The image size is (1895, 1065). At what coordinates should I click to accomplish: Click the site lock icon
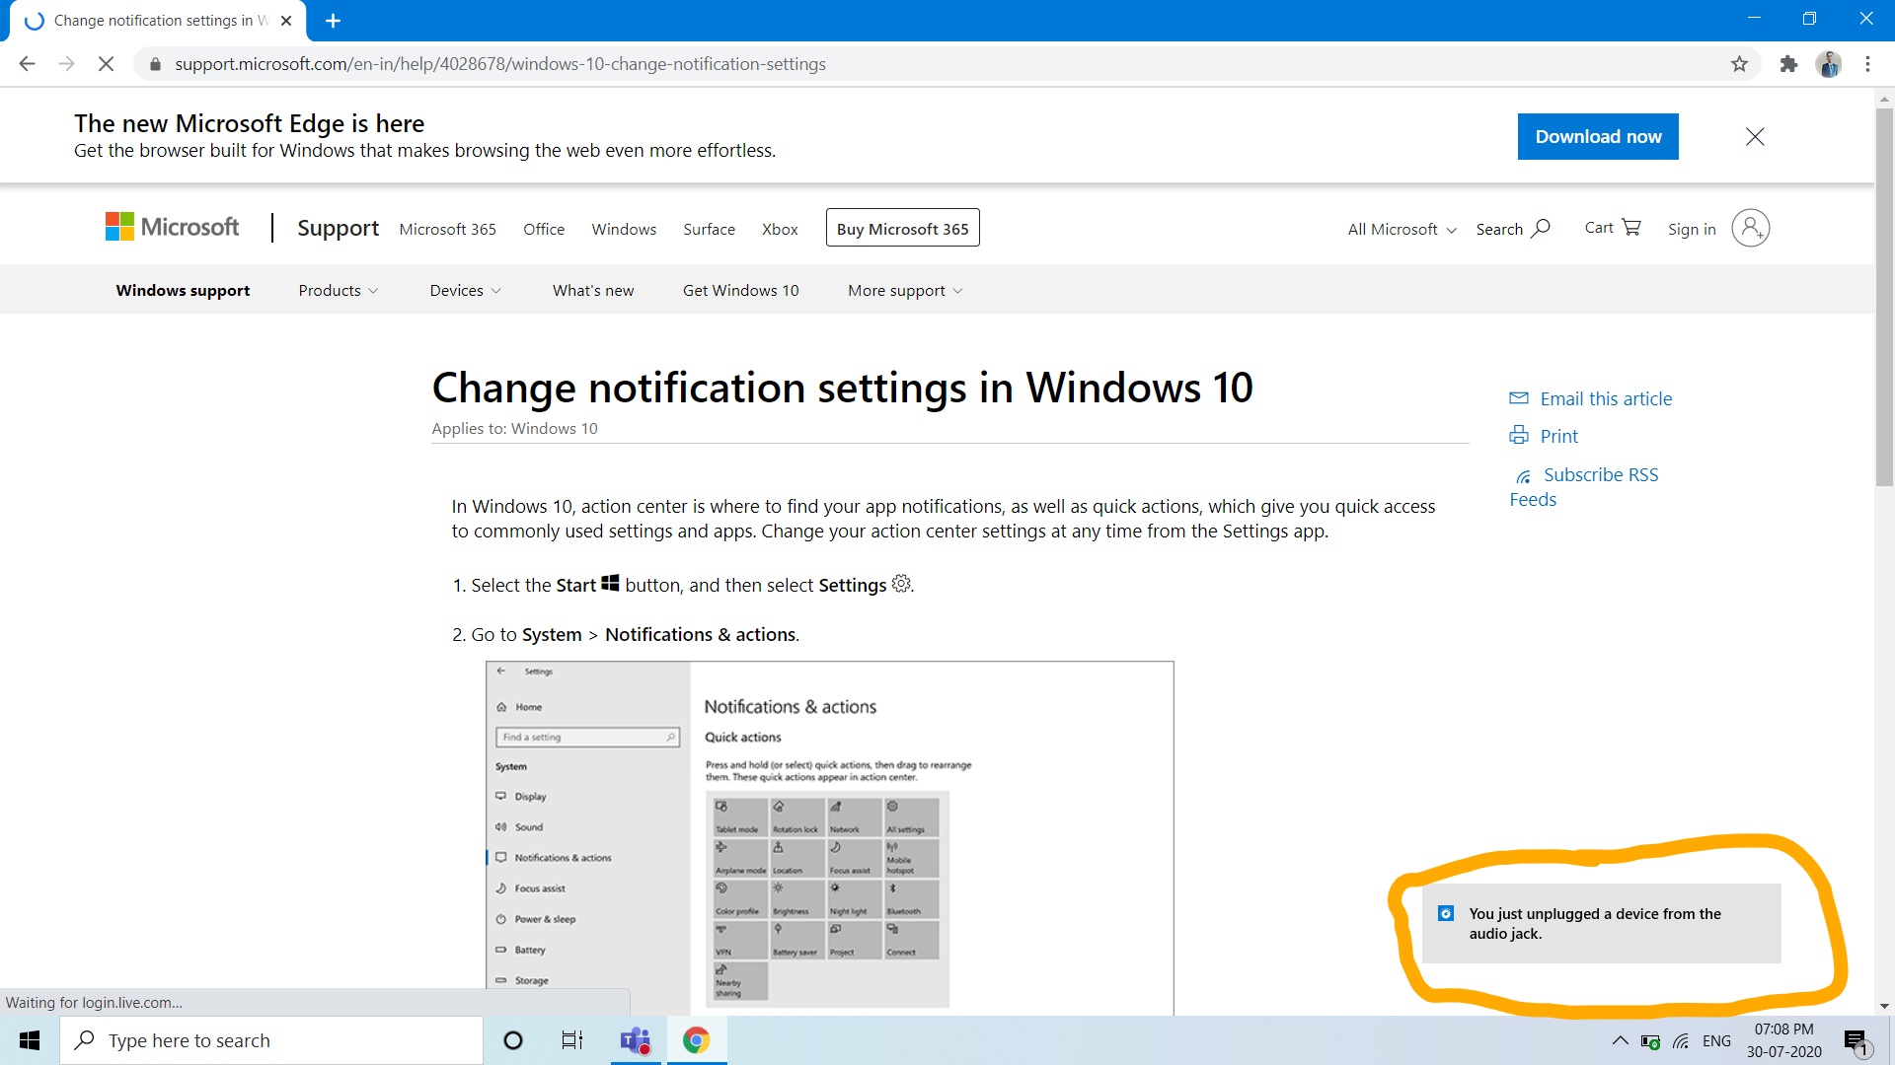155,64
